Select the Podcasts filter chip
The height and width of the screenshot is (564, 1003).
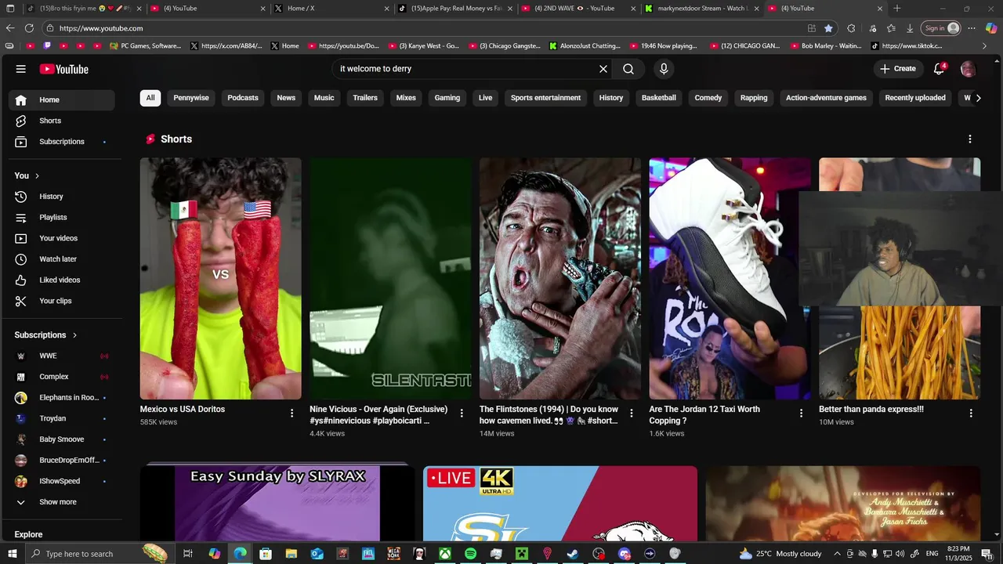tap(243, 98)
